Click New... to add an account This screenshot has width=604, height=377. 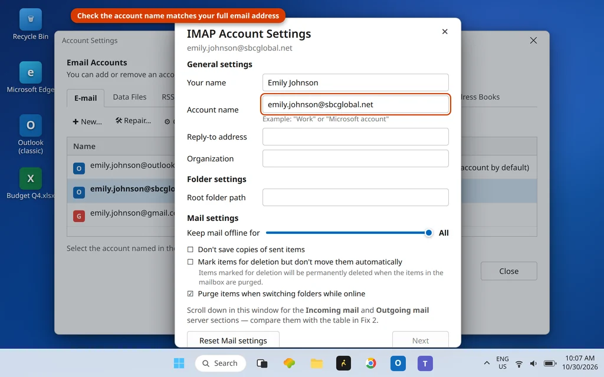point(87,121)
